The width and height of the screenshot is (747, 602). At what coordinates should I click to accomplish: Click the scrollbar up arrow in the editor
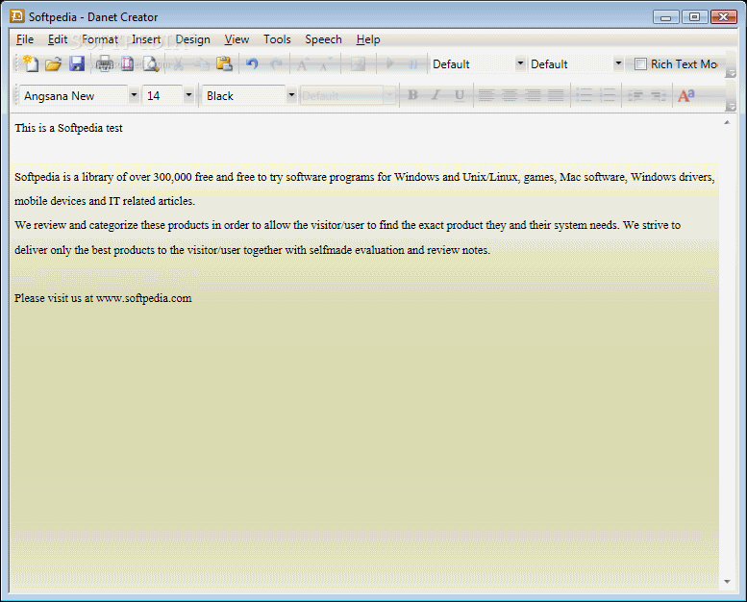(x=727, y=122)
